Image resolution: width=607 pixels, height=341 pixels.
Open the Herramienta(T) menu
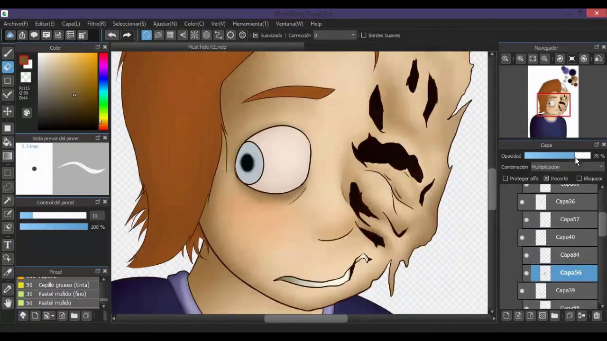click(x=250, y=24)
